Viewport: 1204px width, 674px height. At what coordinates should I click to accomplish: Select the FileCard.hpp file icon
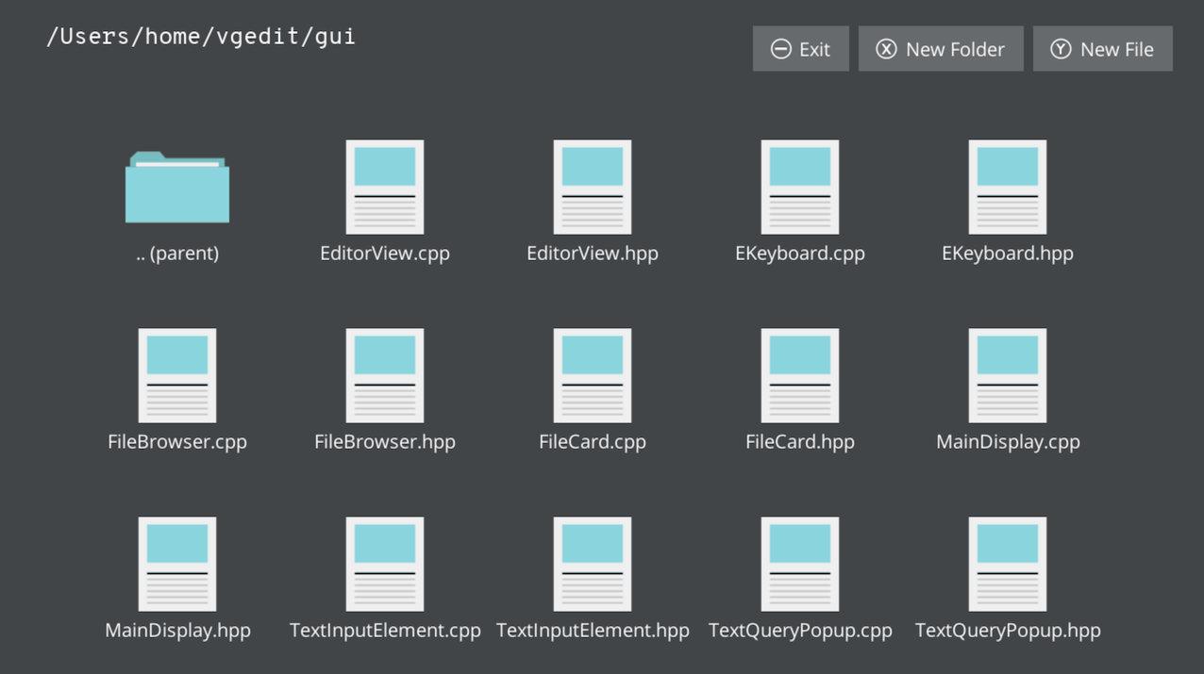(x=800, y=375)
